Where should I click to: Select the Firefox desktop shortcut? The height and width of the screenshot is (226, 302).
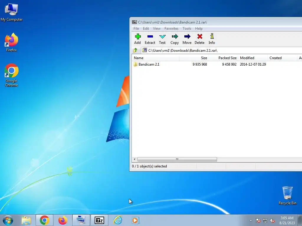pos(12,42)
